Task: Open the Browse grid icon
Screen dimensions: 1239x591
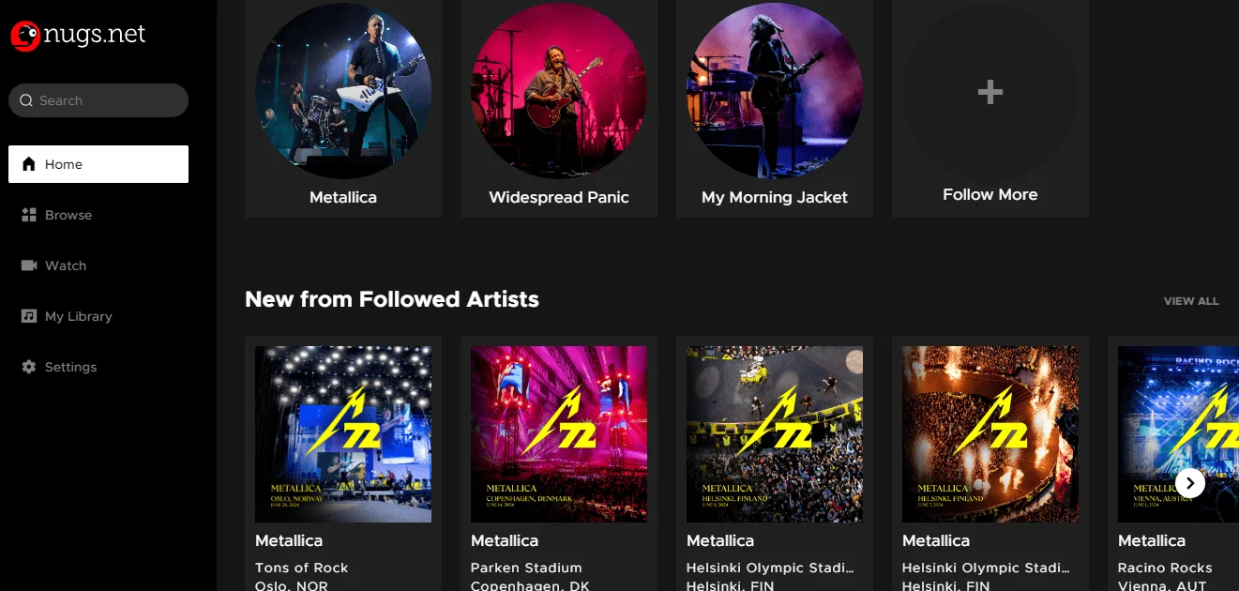Action: point(28,215)
